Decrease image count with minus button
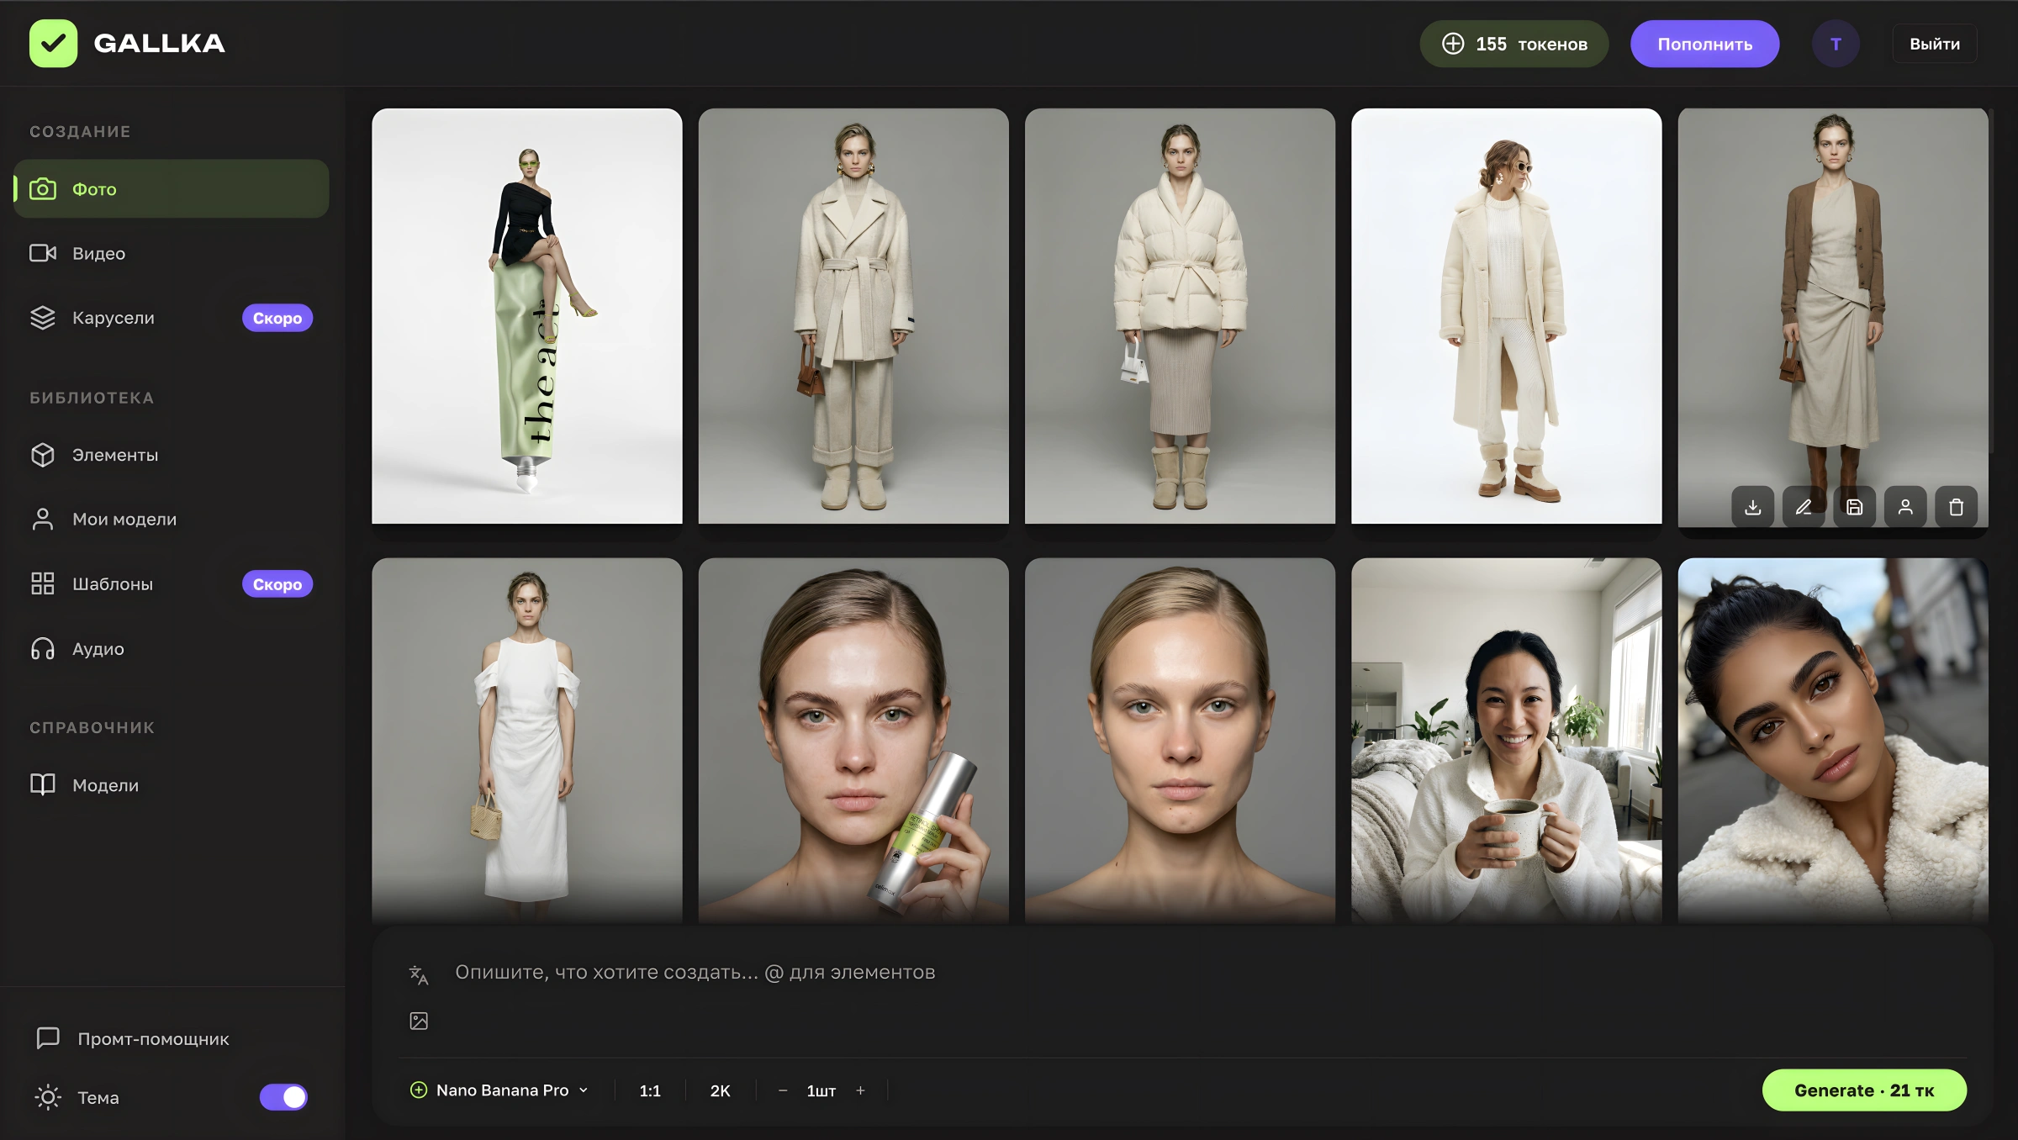2018x1140 pixels. [x=783, y=1090]
